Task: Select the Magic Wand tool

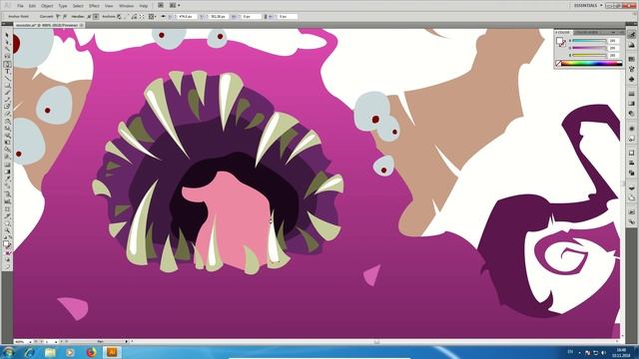Action: point(7,49)
